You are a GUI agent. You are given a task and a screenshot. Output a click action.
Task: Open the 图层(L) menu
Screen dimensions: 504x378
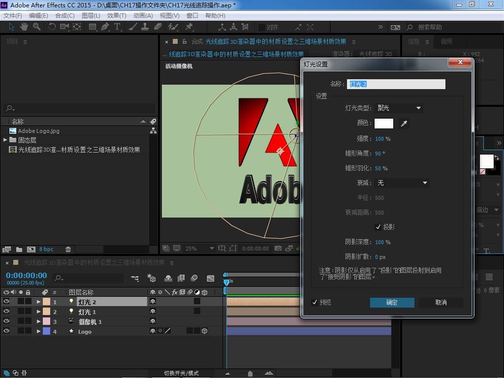[91, 15]
